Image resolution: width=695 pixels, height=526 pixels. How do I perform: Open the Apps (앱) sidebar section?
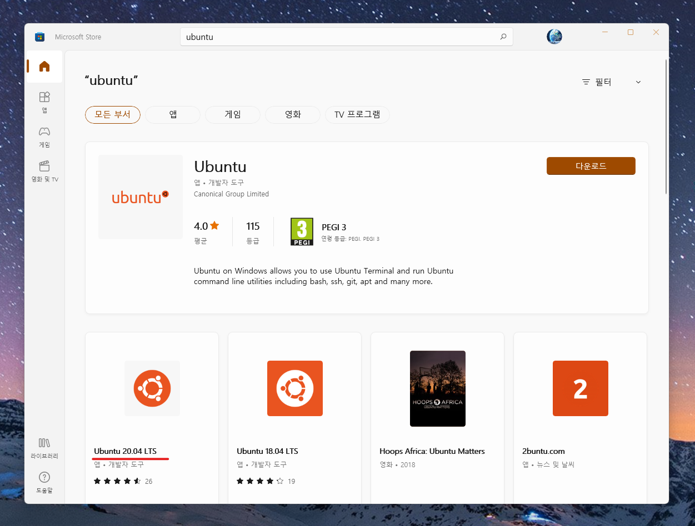click(44, 103)
